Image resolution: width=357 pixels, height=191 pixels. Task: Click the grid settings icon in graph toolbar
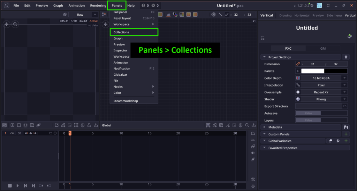tap(221, 125)
